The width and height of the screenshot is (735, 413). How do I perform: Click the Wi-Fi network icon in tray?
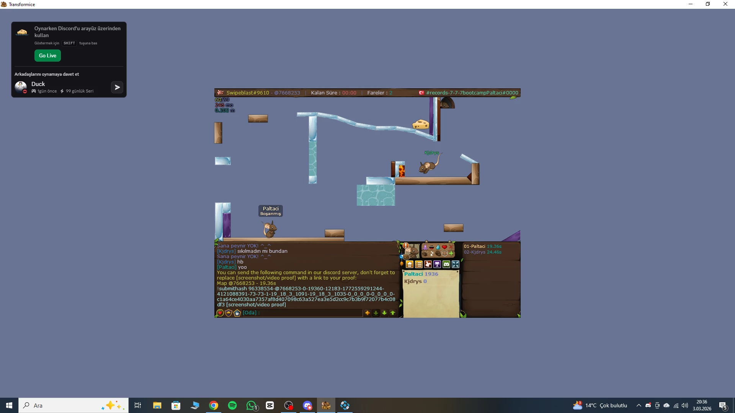click(676, 405)
